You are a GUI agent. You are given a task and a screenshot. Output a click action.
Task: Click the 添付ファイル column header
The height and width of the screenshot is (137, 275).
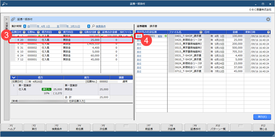tap(126, 32)
